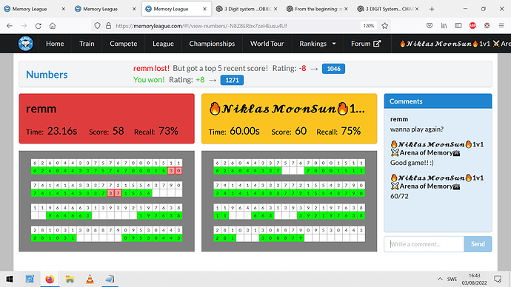Click the 1271 rating badge

pos(232,80)
